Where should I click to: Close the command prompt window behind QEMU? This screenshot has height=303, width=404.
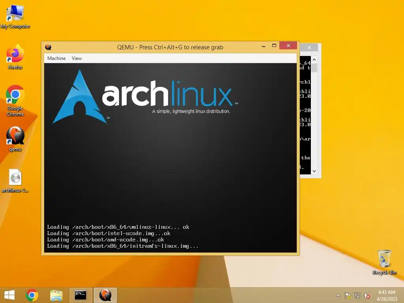(309, 47)
